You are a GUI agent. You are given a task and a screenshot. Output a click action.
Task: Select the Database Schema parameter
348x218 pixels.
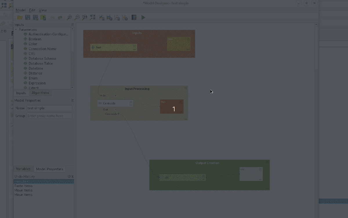point(42,59)
